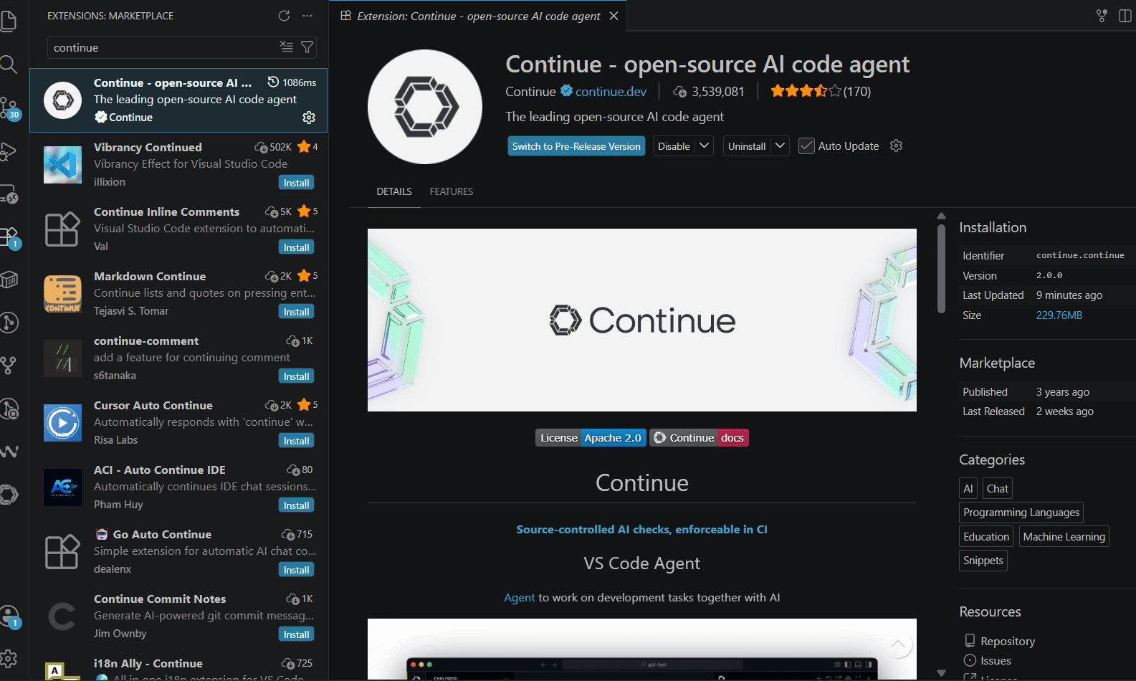Switch to the FEATURES tab
The height and width of the screenshot is (681, 1136).
coord(452,191)
